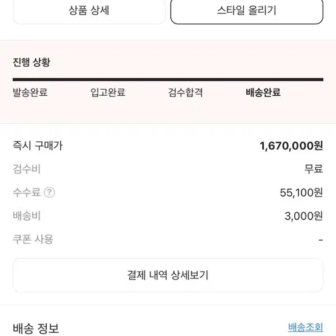This screenshot has width=336, height=336.
Task: Select the 검수합격 progress step
Action: point(186,92)
